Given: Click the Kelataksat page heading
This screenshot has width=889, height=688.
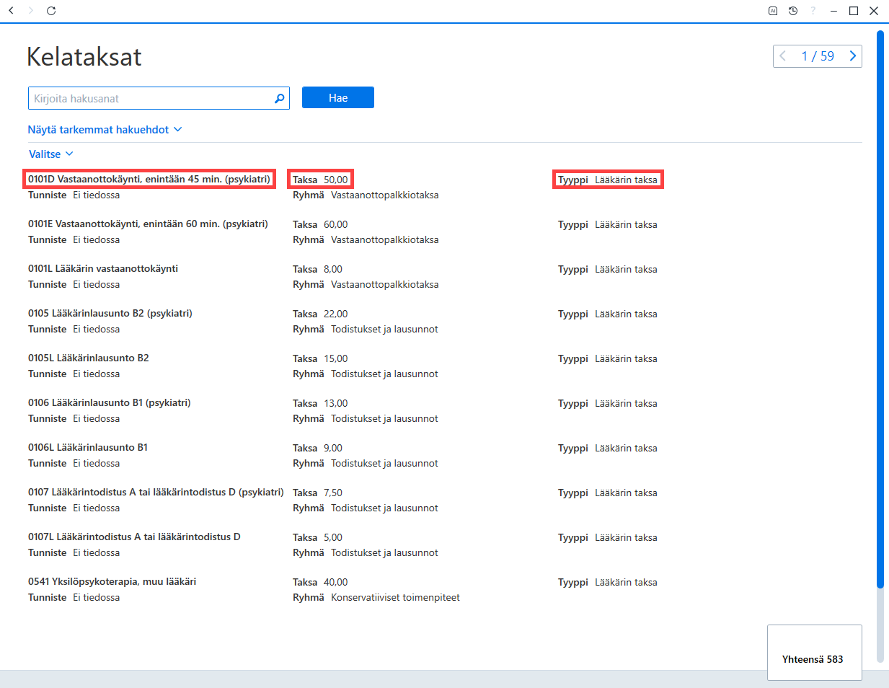Looking at the screenshot, I should tap(84, 56).
